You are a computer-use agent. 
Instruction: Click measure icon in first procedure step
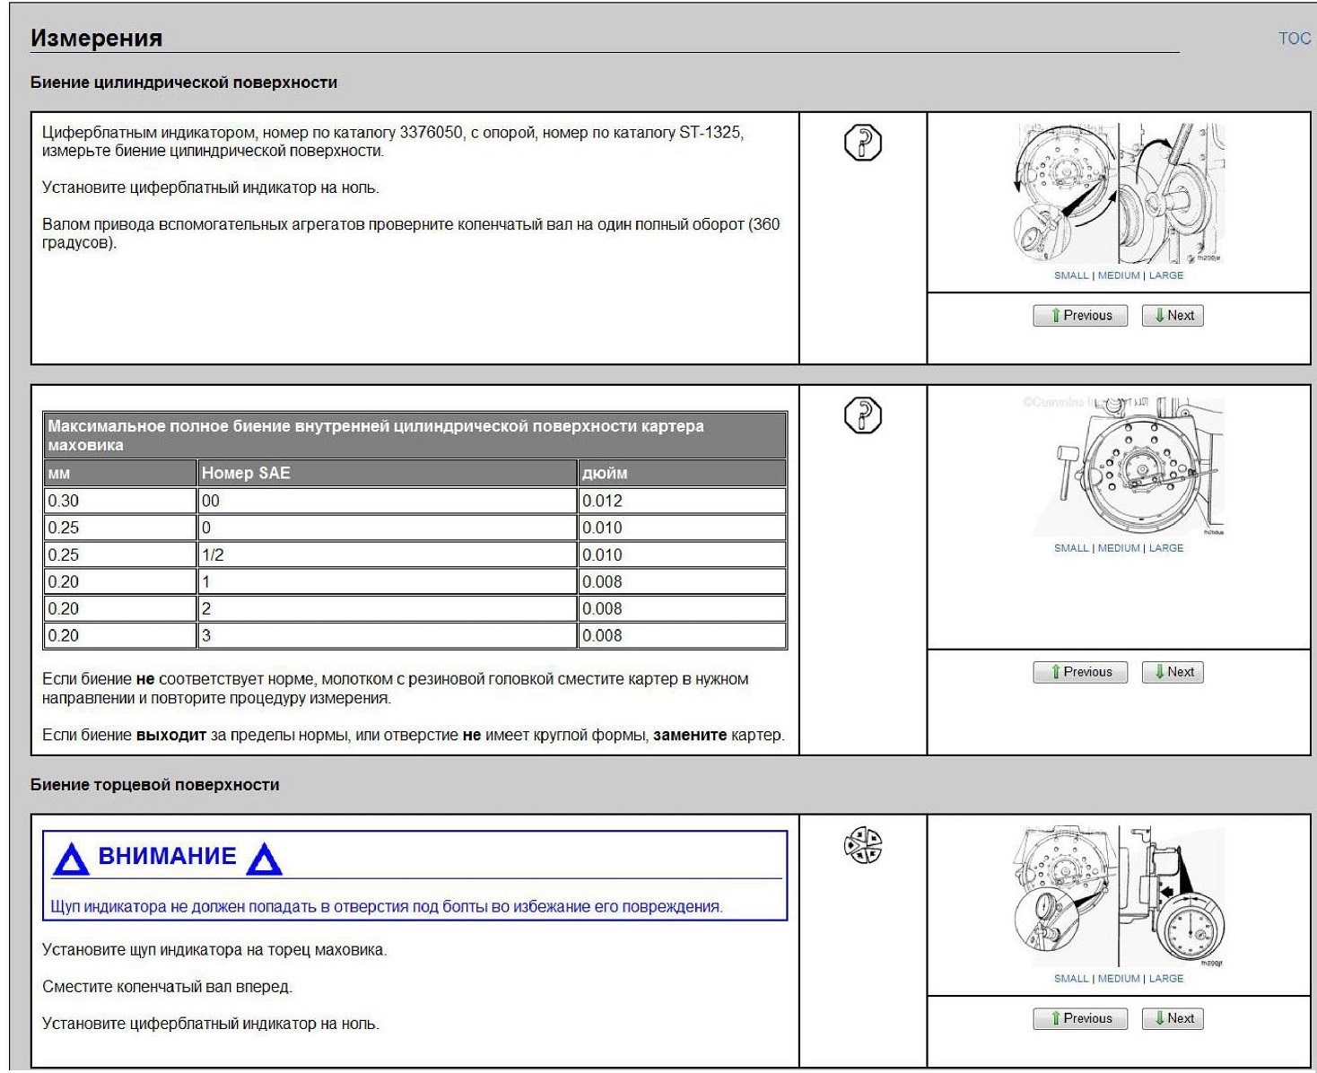863,143
